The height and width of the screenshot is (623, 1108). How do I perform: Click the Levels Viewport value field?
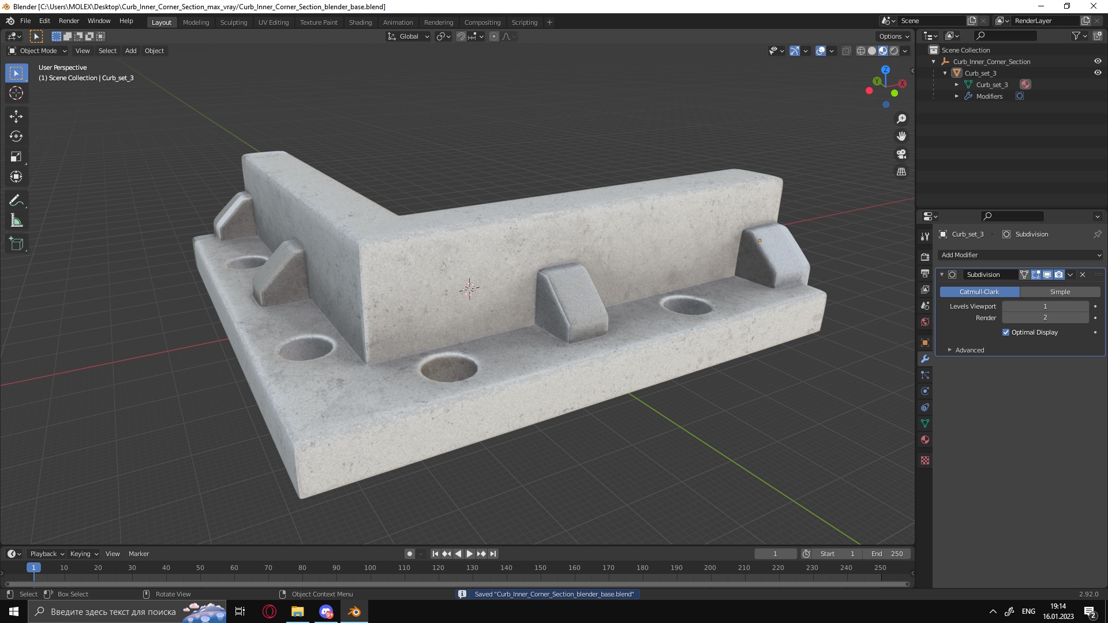[x=1045, y=306]
